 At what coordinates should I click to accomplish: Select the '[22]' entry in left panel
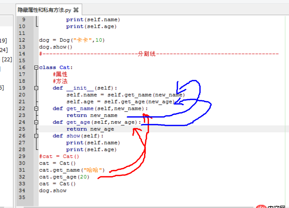(7, 59)
